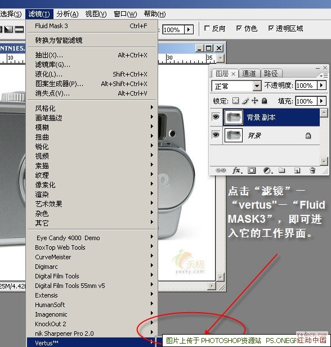
Task: Delete layer with trash icon
Action: point(312,170)
